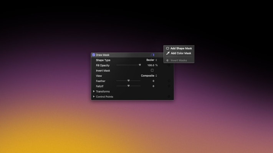Click the eyedropper icon beside Add Color Mask
The width and height of the screenshot is (273, 153).
coord(168,53)
